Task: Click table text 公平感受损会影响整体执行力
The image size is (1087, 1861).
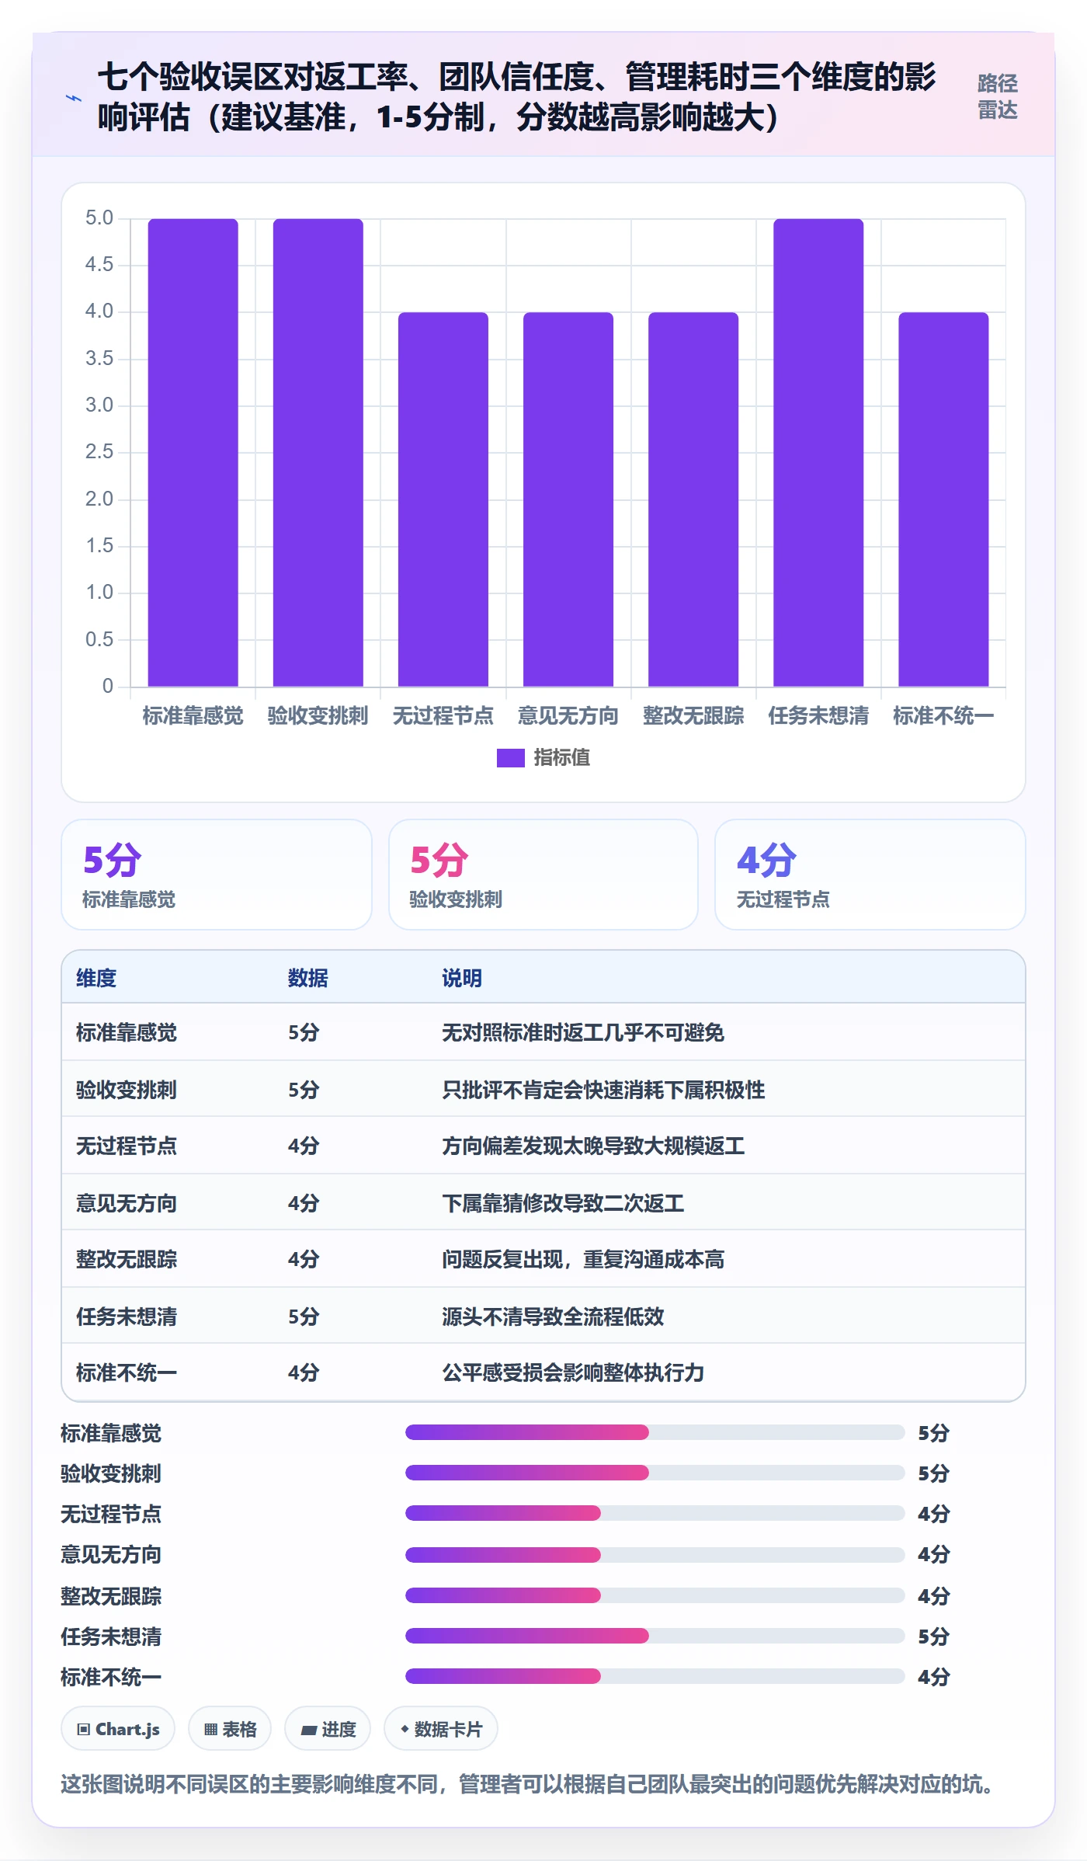Action: (x=573, y=1372)
